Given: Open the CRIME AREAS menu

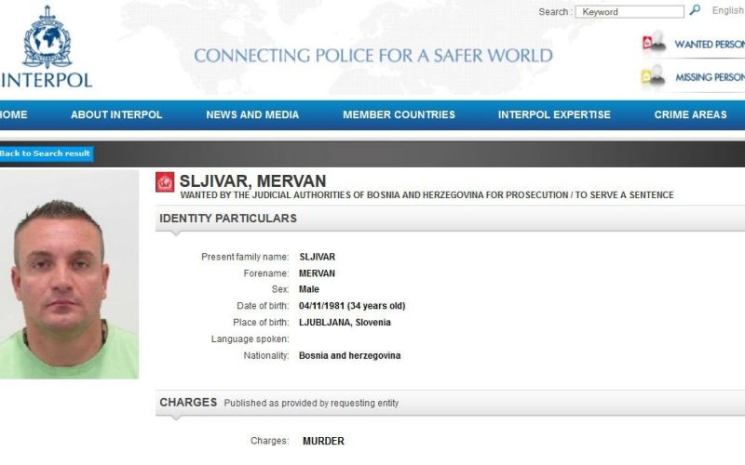Looking at the screenshot, I should click(x=690, y=114).
